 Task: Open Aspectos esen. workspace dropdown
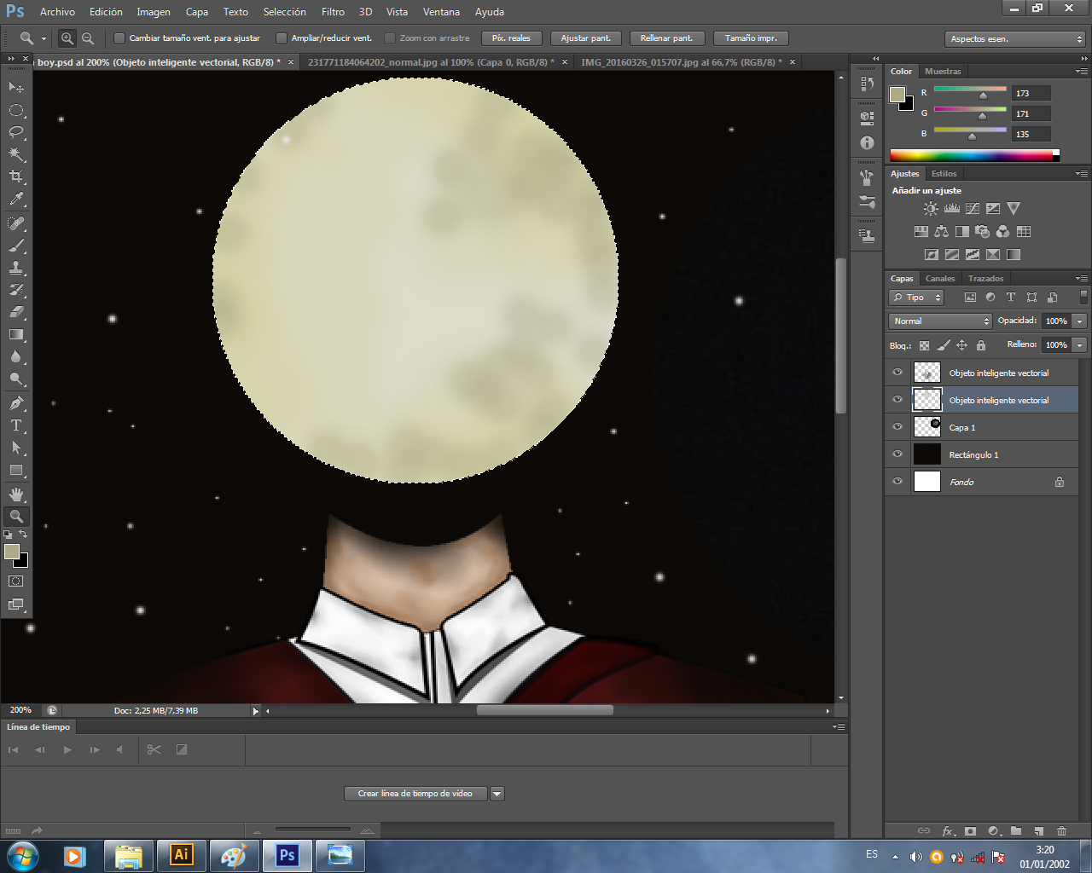coord(1015,39)
